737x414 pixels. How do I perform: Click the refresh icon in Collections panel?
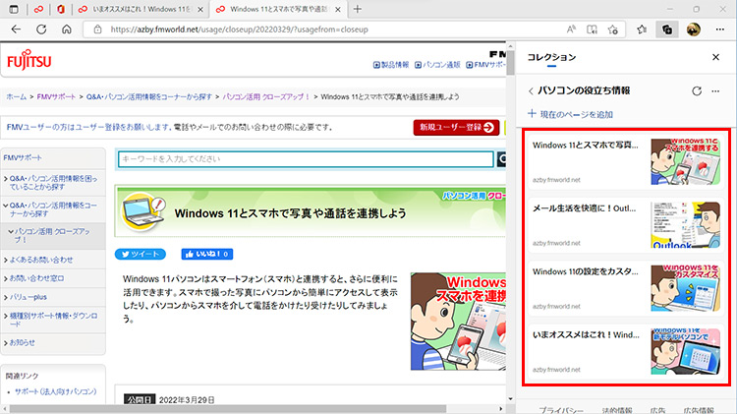coord(697,90)
